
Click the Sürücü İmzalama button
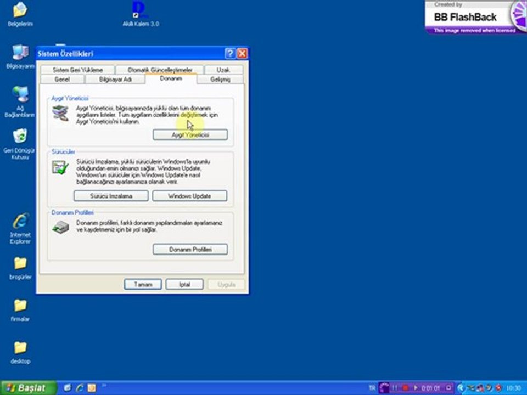click(111, 196)
